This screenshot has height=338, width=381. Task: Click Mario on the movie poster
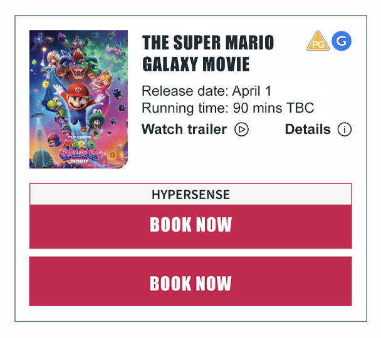click(x=78, y=97)
